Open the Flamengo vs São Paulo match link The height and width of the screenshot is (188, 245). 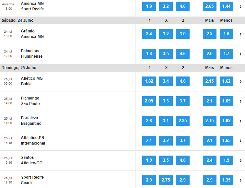pyautogui.click(x=30, y=101)
